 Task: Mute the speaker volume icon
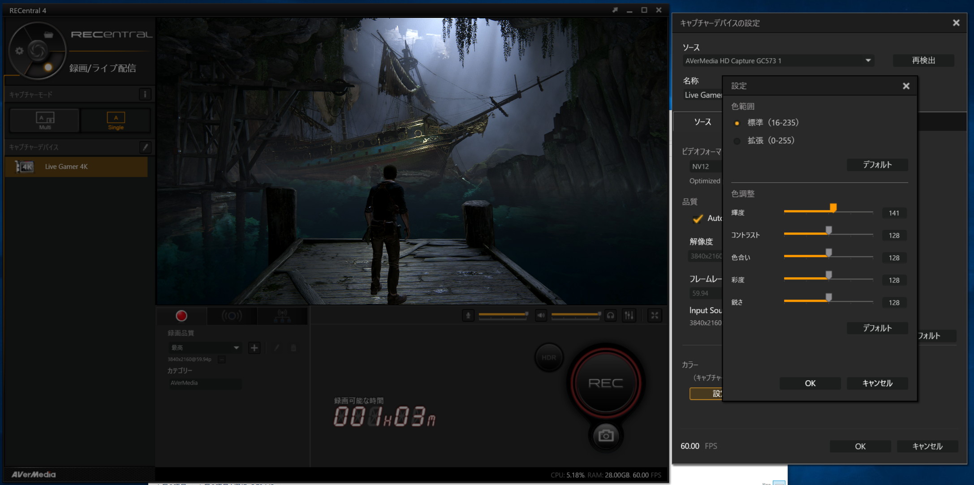tap(541, 316)
